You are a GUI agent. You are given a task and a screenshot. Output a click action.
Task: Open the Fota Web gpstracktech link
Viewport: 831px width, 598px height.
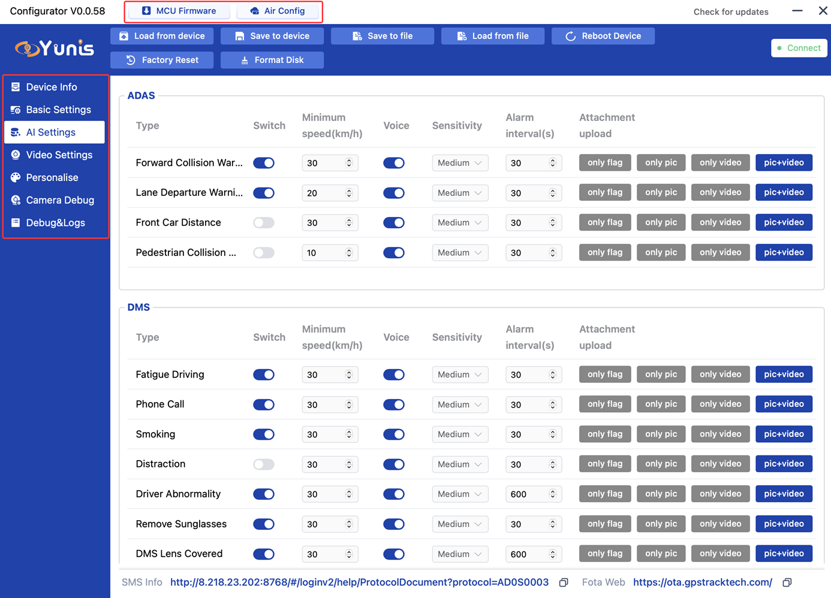click(x=702, y=582)
